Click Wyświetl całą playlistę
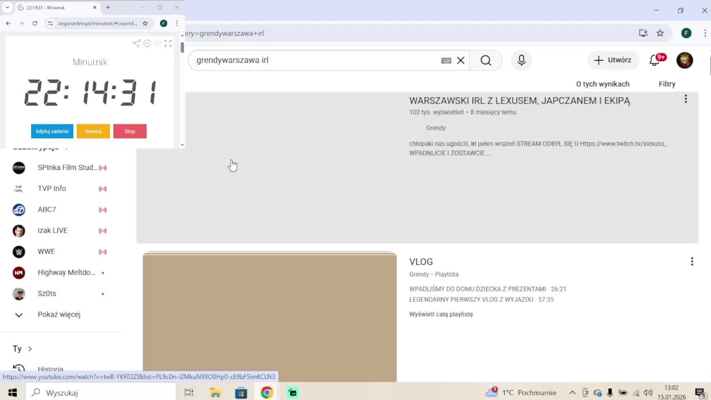Viewport: 711px width, 400px height. pos(441,314)
